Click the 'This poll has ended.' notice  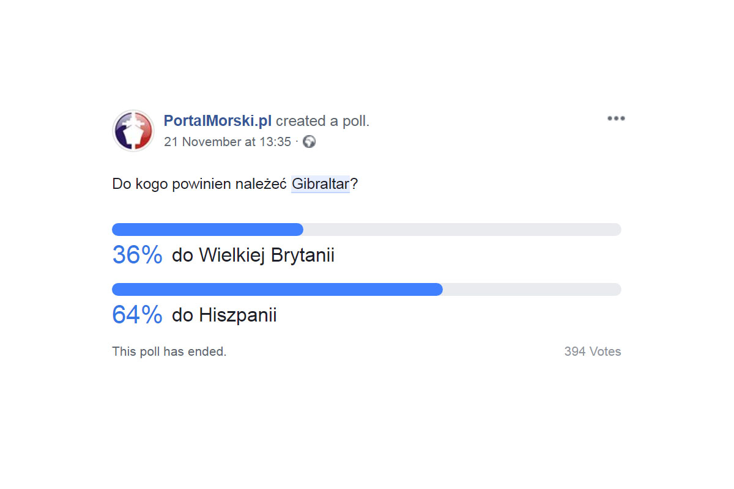click(x=169, y=351)
